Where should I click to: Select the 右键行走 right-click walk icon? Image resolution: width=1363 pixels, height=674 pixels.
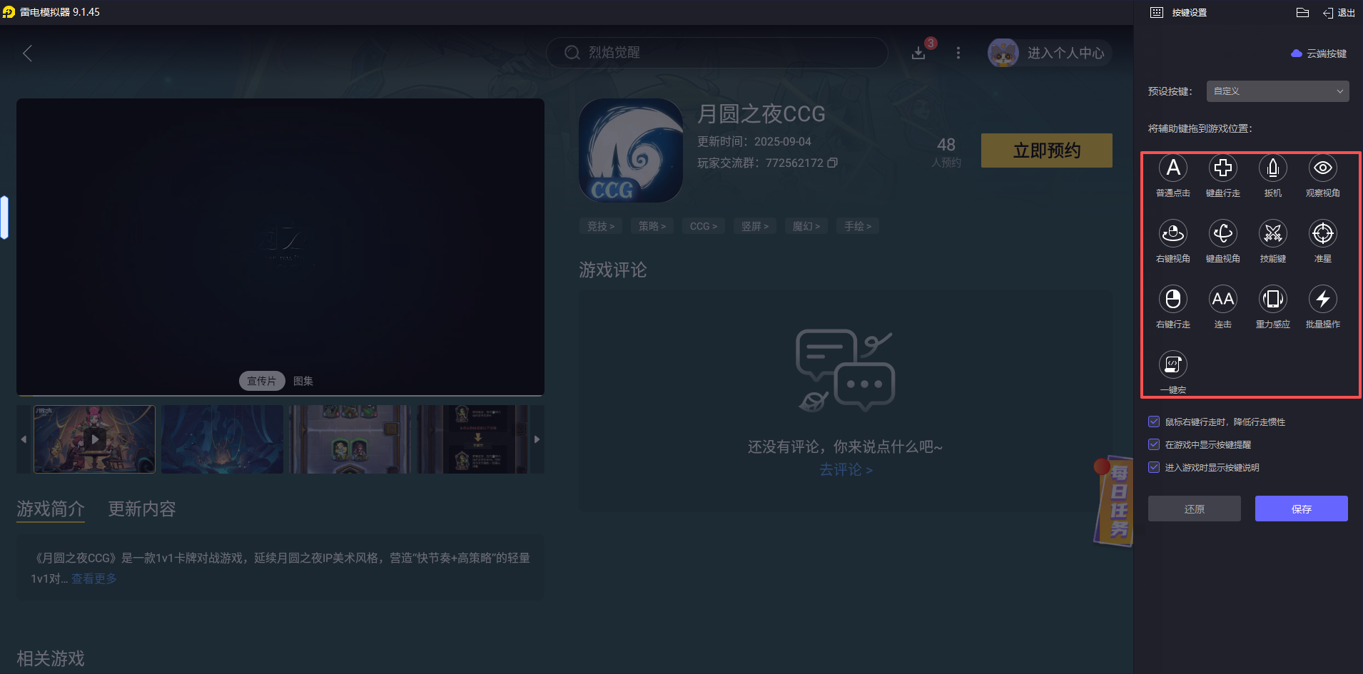click(1172, 299)
